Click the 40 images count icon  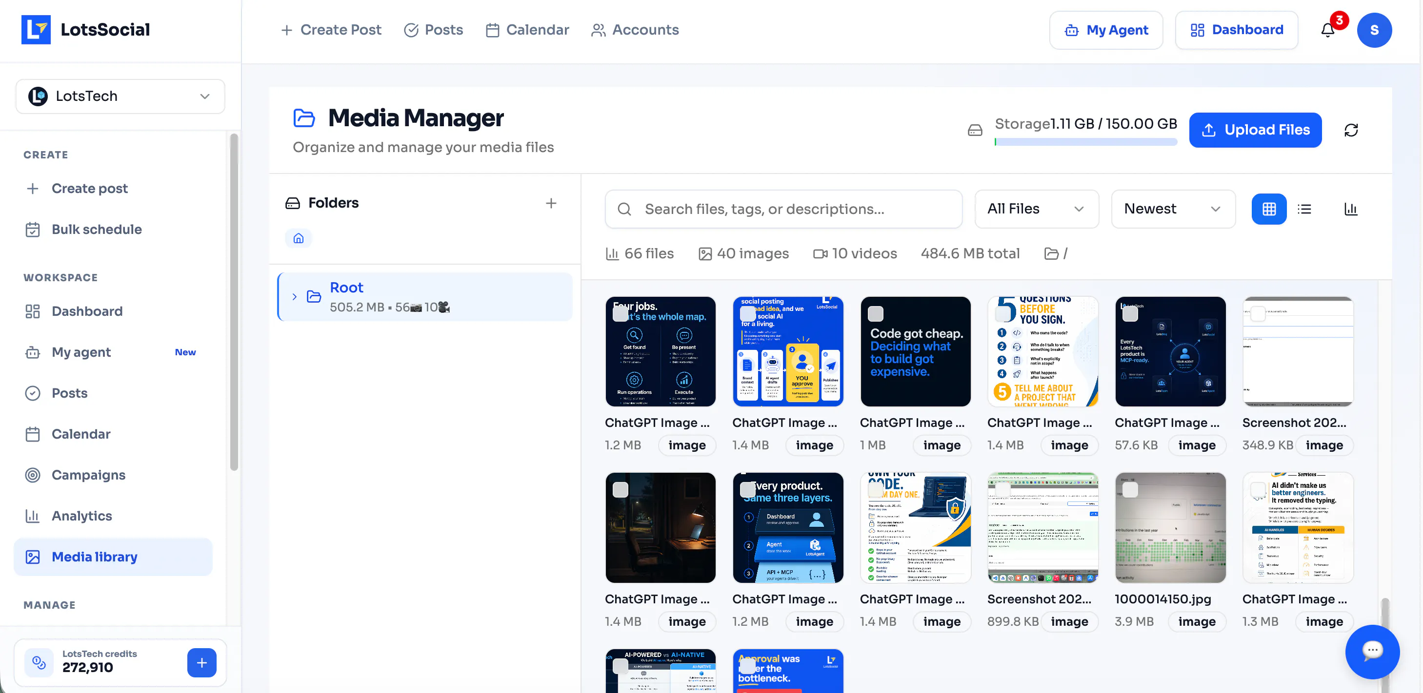tap(705, 254)
